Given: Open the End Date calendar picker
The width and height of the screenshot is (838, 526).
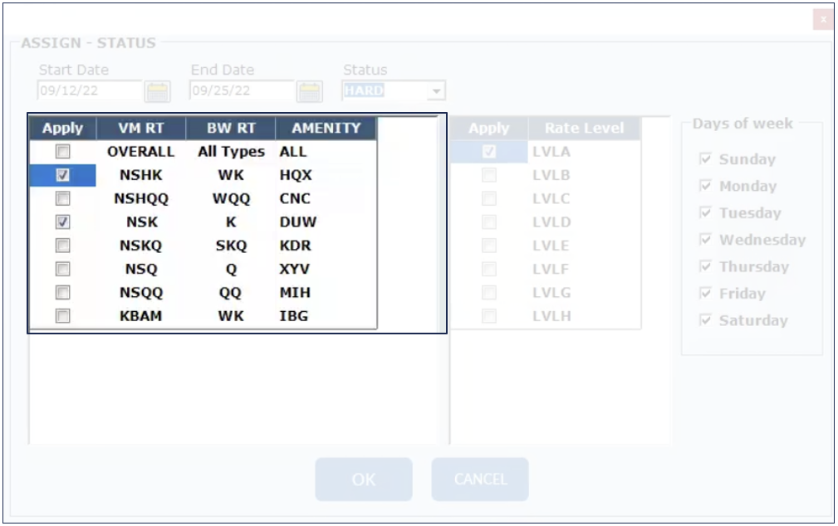Looking at the screenshot, I should (310, 91).
